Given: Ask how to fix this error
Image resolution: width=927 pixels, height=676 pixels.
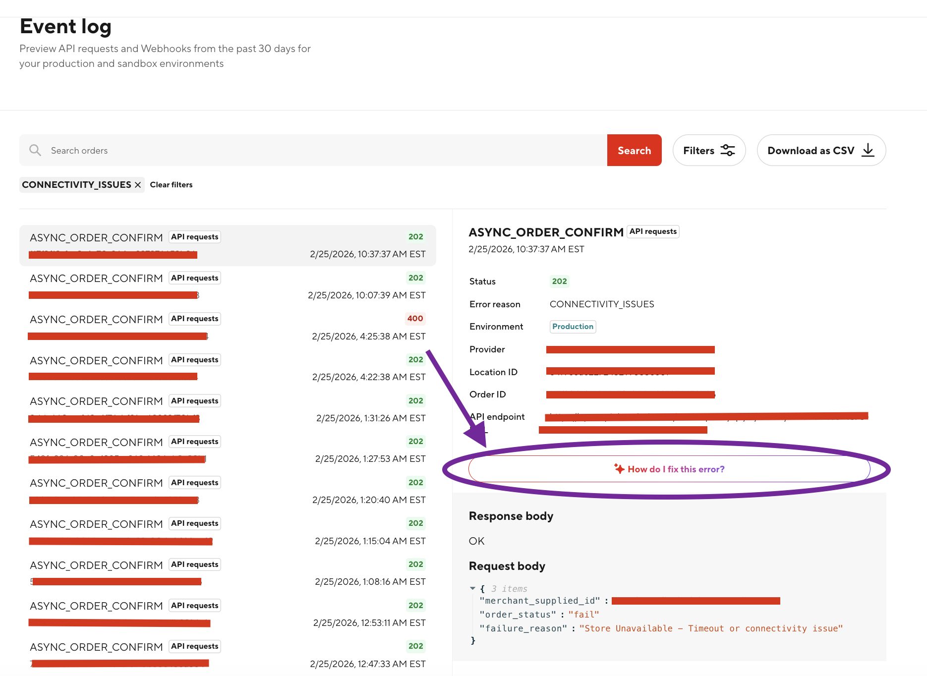Looking at the screenshot, I should tap(669, 469).
